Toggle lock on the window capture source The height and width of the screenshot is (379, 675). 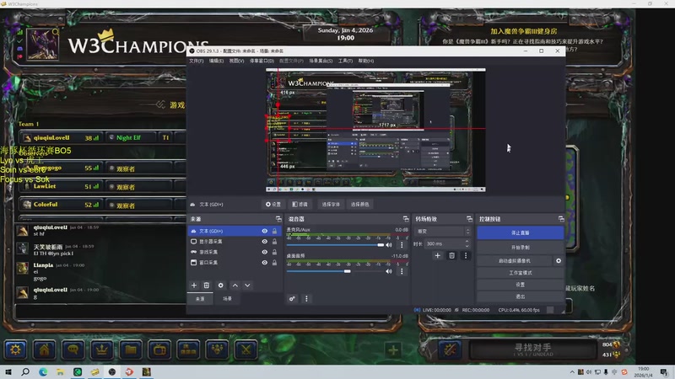pos(275,263)
